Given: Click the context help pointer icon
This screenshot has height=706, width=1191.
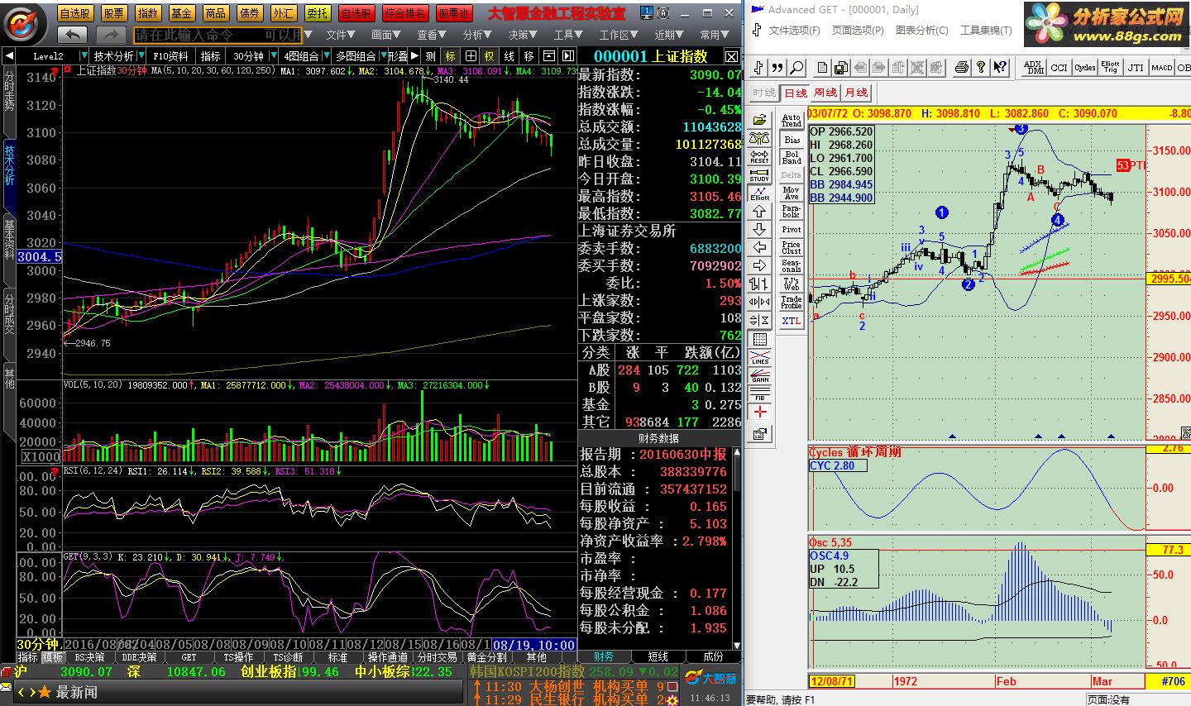Looking at the screenshot, I should (1000, 68).
